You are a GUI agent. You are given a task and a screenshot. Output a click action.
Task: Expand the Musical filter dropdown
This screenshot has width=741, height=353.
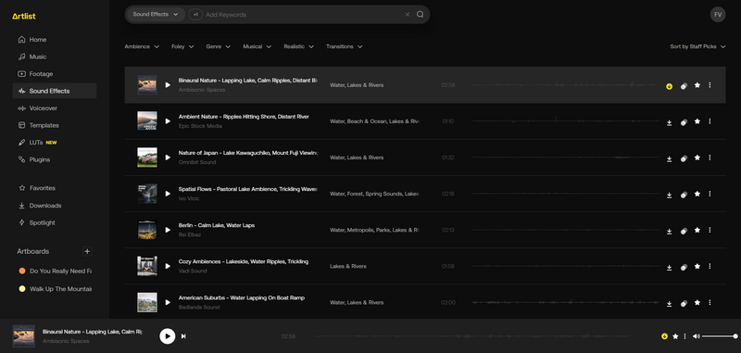[x=257, y=46]
